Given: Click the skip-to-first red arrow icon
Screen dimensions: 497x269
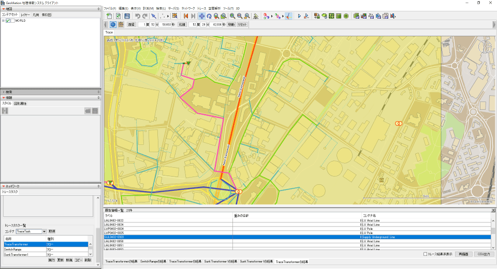Looking at the screenshot, I should [x=185, y=16].
